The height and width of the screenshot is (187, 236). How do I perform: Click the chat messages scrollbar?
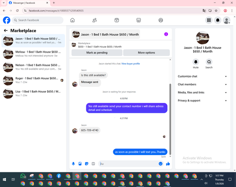tap(170, 119)
